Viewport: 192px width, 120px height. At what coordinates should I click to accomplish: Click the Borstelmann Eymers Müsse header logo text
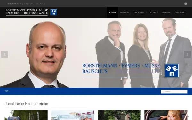click(27, 12)
